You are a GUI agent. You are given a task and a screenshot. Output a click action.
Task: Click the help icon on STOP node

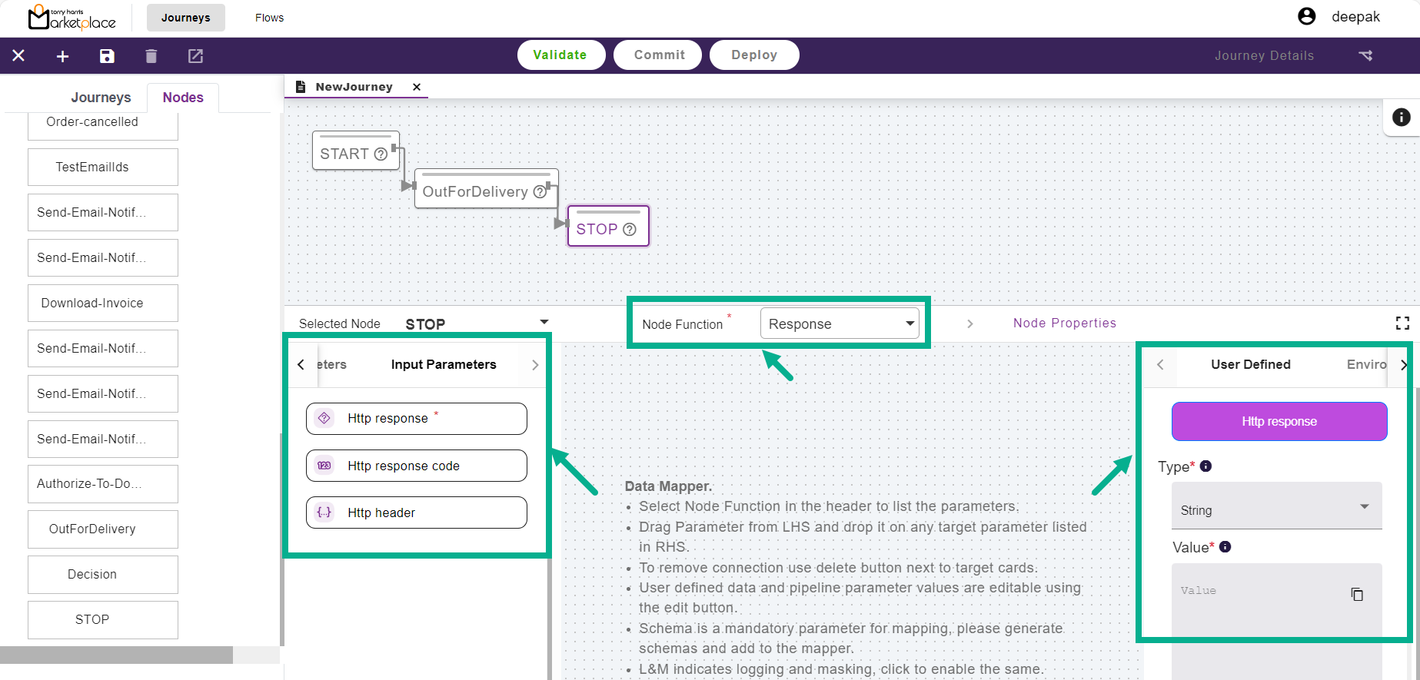630,230
